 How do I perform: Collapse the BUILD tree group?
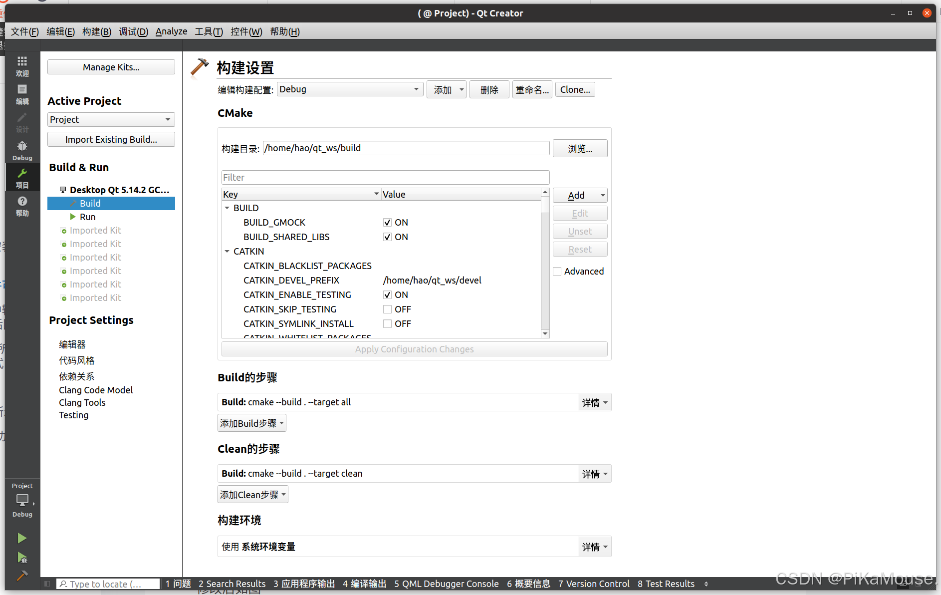(227, 208)
